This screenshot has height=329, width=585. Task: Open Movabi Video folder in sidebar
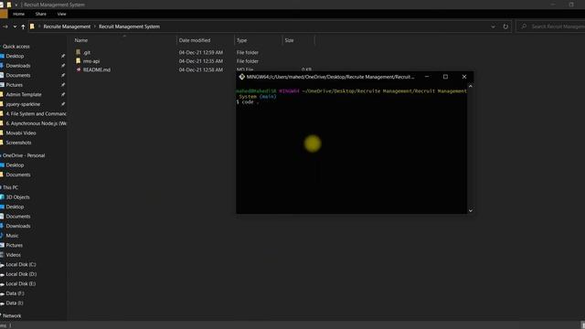[21, 133]
